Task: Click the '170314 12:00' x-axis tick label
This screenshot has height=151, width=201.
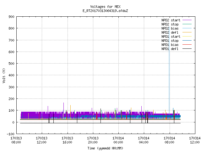Action: coord(195,140)
